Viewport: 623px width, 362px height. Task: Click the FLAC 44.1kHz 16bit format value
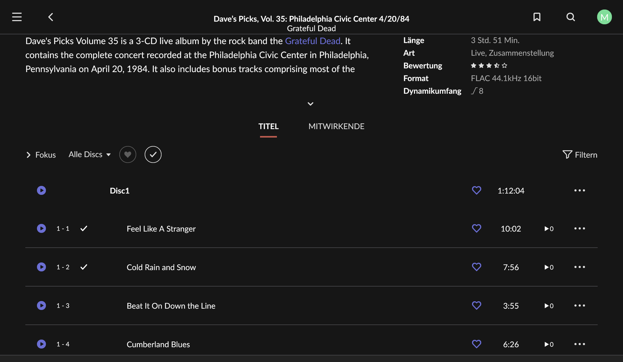tap(506, 78)
